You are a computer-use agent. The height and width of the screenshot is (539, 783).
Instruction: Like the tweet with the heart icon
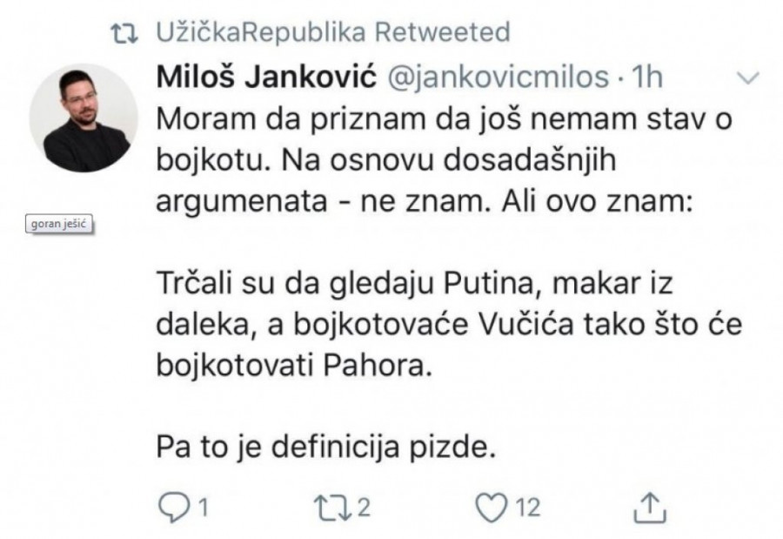[497, 506]
